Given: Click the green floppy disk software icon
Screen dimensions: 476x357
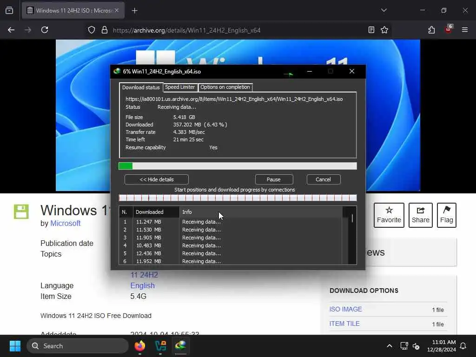Looking at the screenshot, I should click(x=21, y=212).
